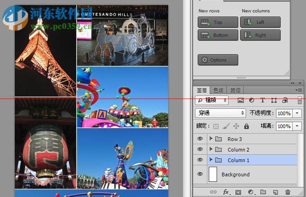Screen dimensions: 306x197
Task: Add a new column on the Right
Action: point(260,35)
